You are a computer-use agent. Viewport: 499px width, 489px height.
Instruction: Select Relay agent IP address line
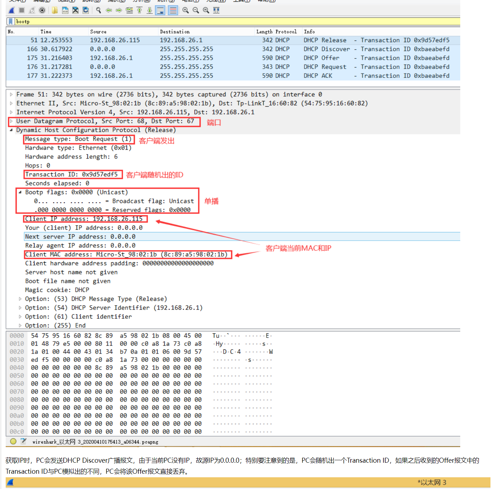click(80, 246)
